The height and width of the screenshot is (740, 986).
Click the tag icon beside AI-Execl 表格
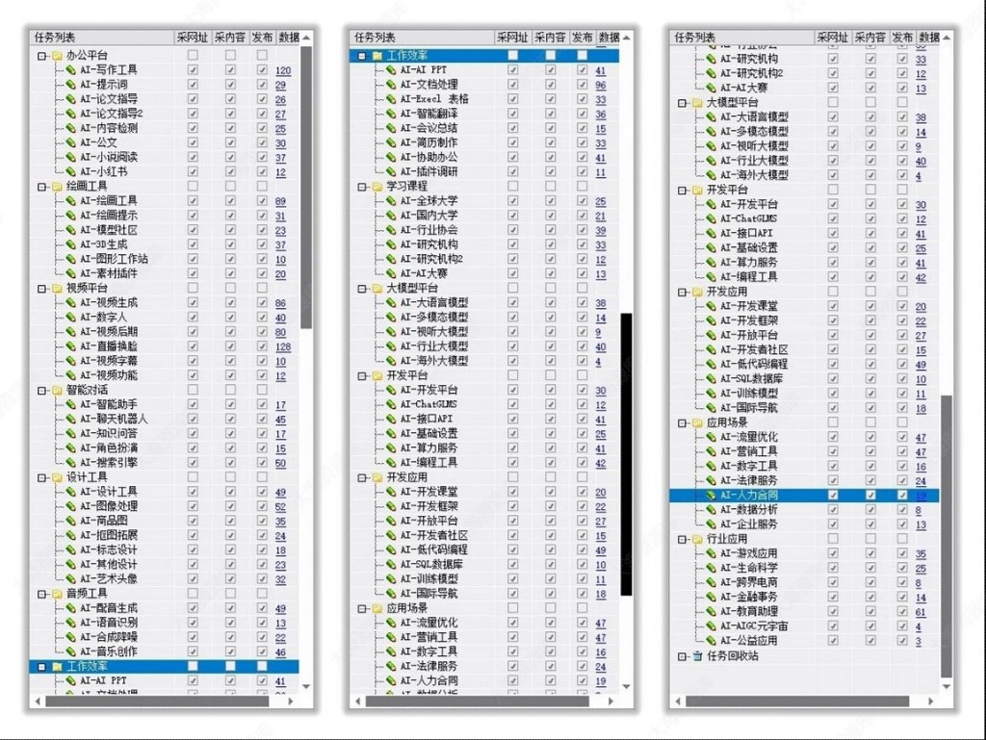391,98
